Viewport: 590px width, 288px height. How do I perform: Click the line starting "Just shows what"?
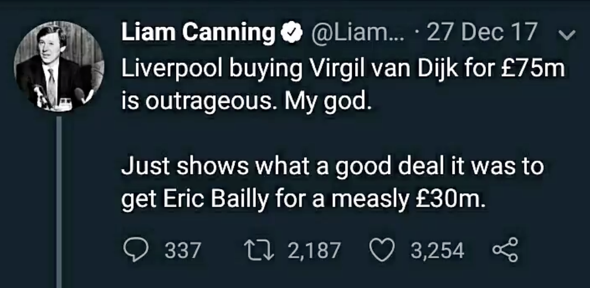pyautogui.click(x=332, y=167)
